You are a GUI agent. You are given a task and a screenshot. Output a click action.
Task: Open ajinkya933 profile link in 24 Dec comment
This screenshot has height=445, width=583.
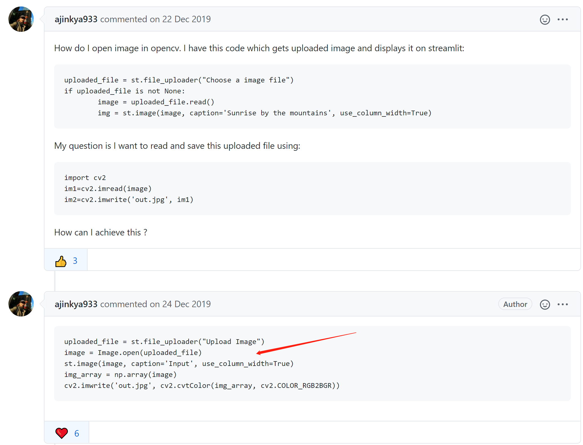tap(76, 304)
